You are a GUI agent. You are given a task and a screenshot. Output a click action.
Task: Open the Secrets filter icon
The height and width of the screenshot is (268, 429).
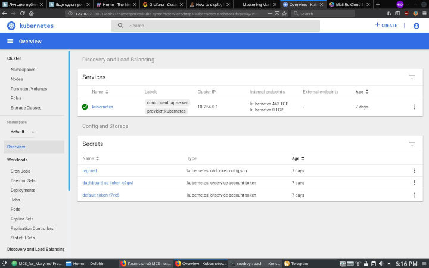(412, 144)
